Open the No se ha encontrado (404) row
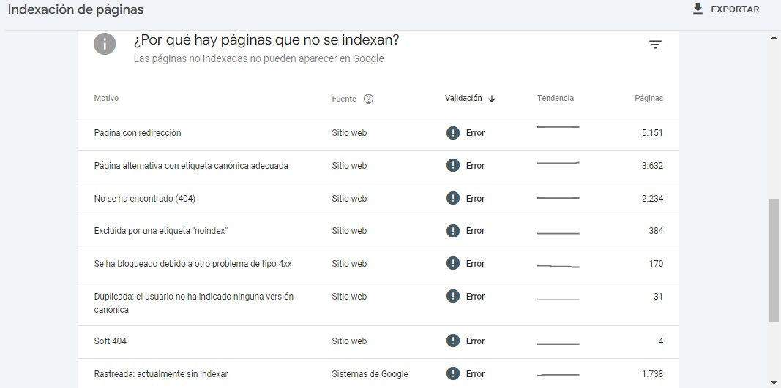The height and width of the screenshot is (388, 781). click(378, 199)
